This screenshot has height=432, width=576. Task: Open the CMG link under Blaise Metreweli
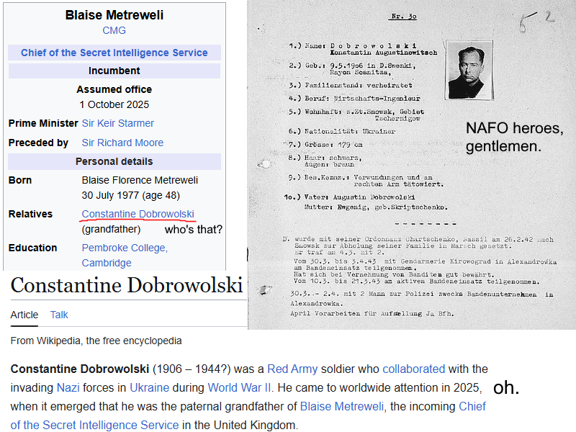(114, 30)
